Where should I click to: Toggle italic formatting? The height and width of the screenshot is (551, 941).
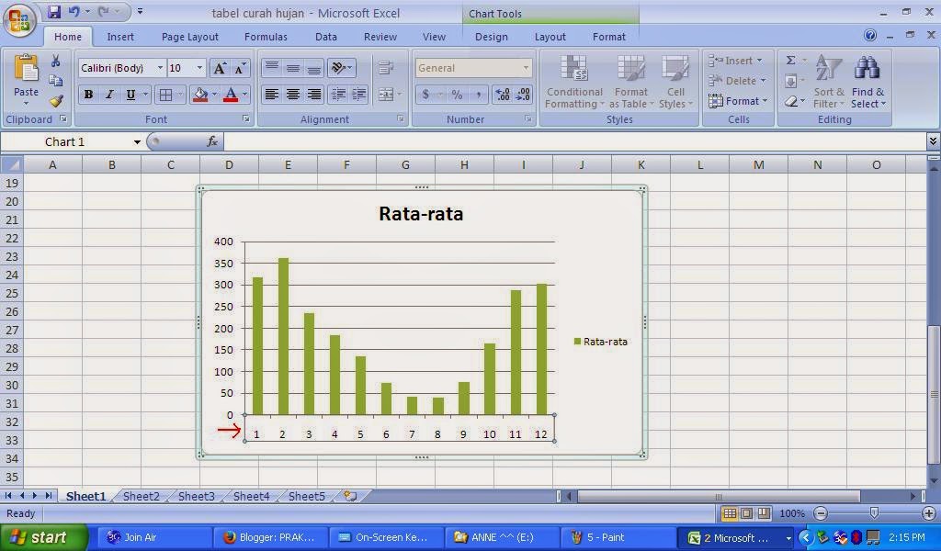pyautogui.click(x=109, y=95)
